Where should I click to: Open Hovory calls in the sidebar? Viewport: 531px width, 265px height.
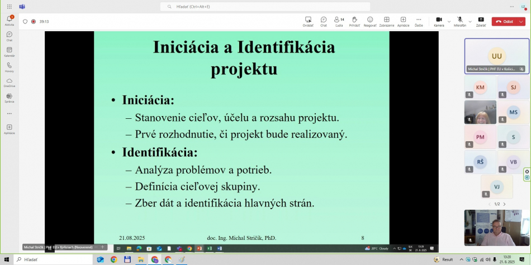[x=9, y=67]
